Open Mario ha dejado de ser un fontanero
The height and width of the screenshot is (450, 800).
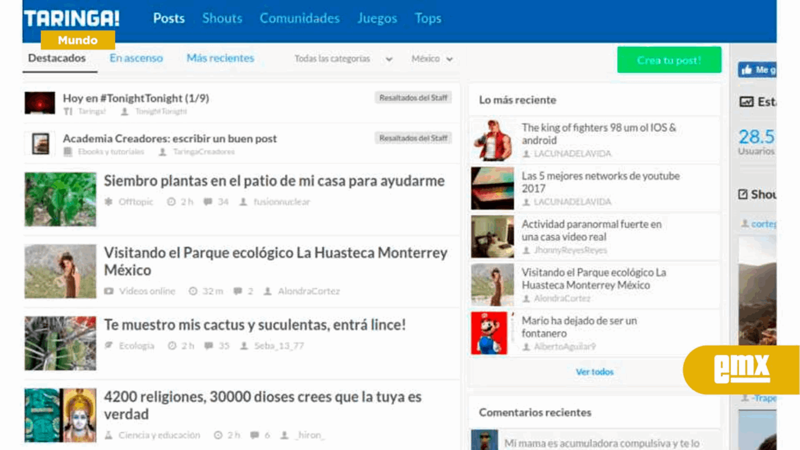tap(579, 327)
